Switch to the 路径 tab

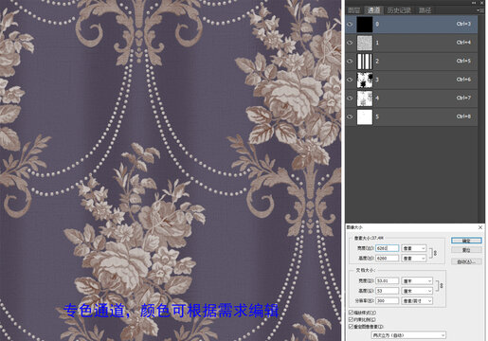click(425, 10)
